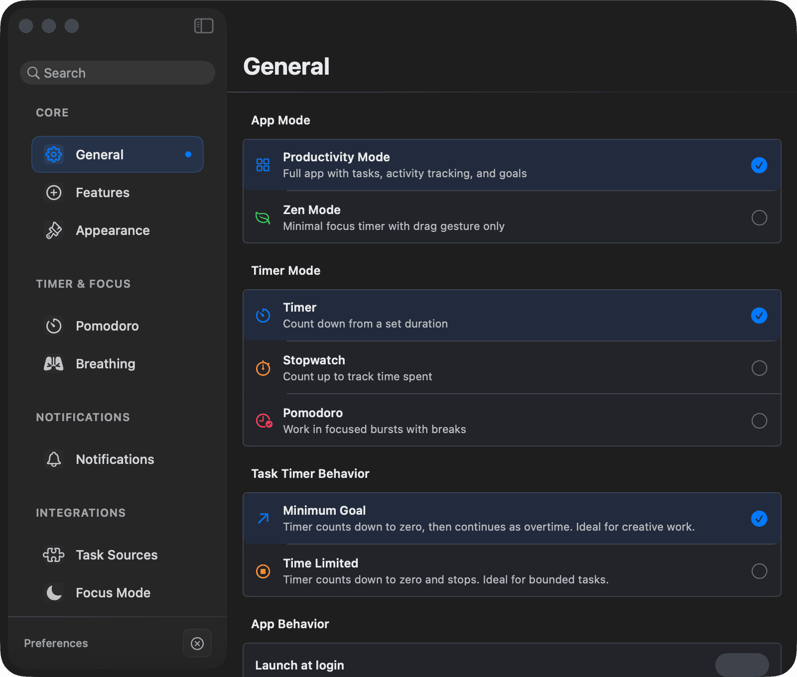Click the 'CORE' sidebar header

click(x=52, y=113)
